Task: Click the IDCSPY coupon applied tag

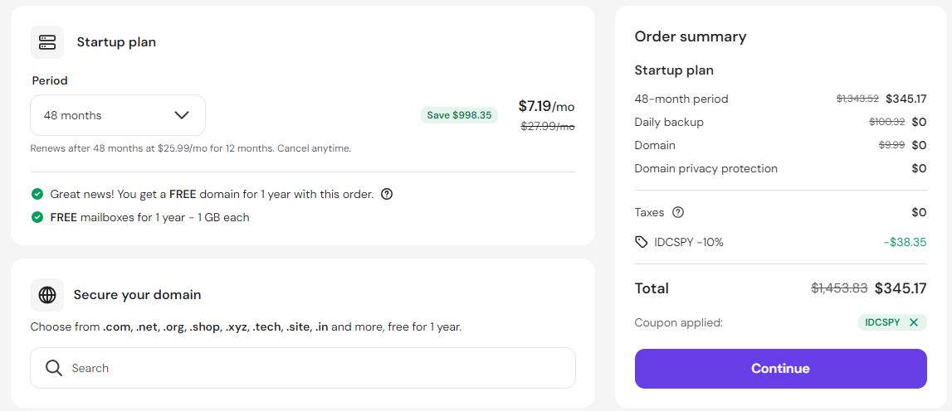Action: pos(892,322)
